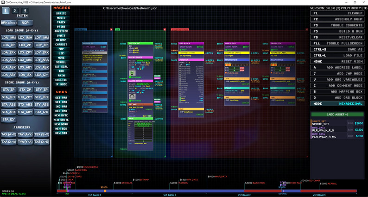This screenshot has height=197, width=368.
Task: Toggle the RIGHT checkbox in JOYSTICK node
Action: (180, 100)
